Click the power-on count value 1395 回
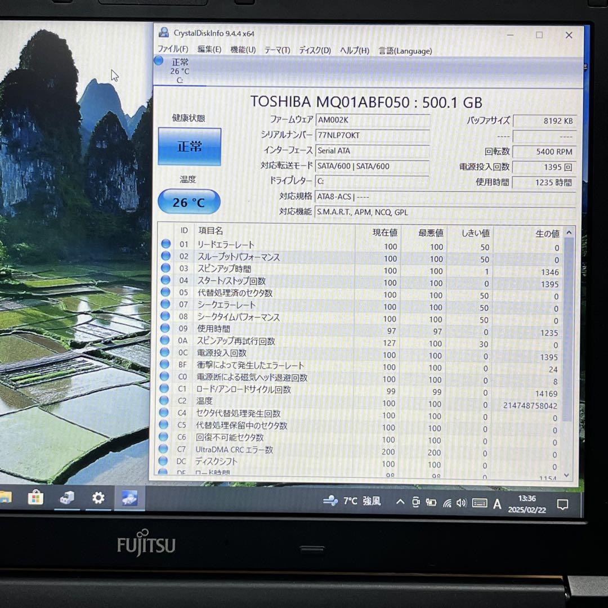Viewport: 608px width, 608px height. click(544, 167)
